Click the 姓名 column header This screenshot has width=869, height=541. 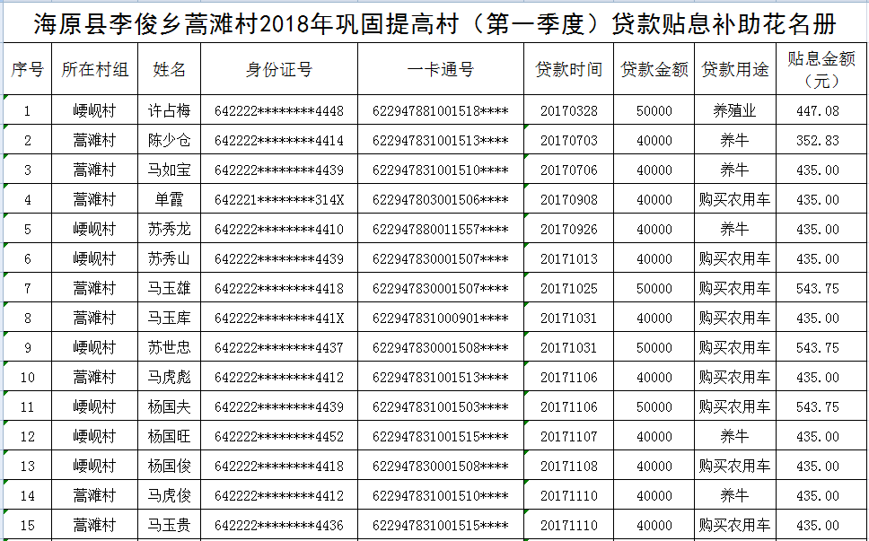169,69
